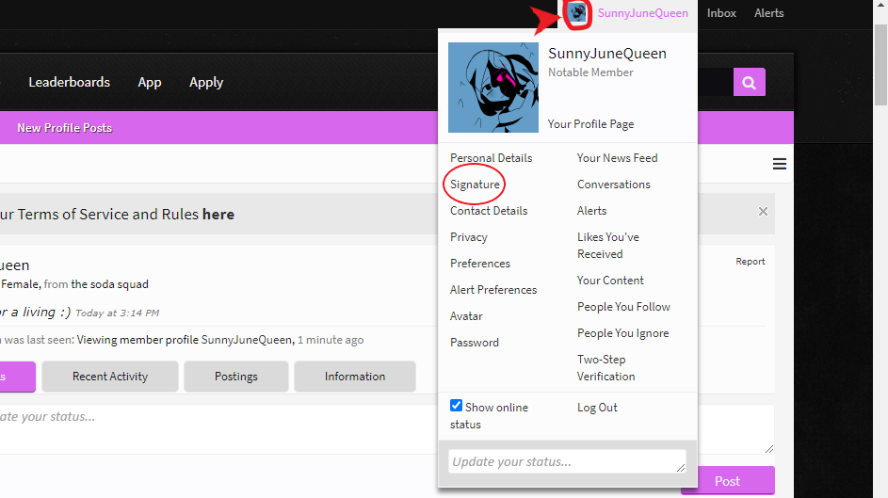View People You Follow

click(x=623, y=307)
